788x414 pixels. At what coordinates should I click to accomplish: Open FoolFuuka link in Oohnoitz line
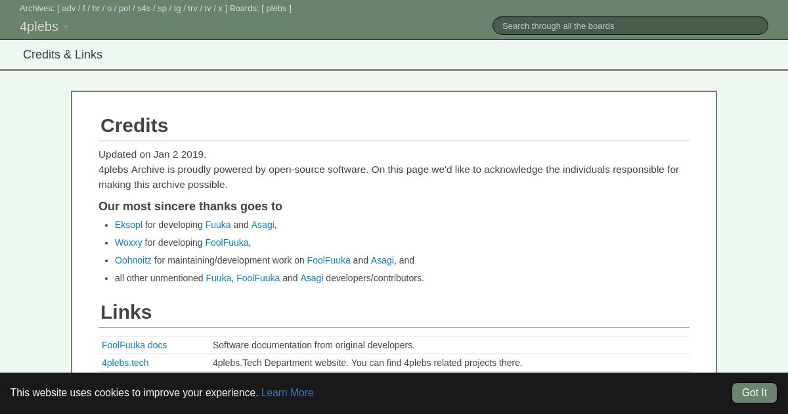(329, 260)
